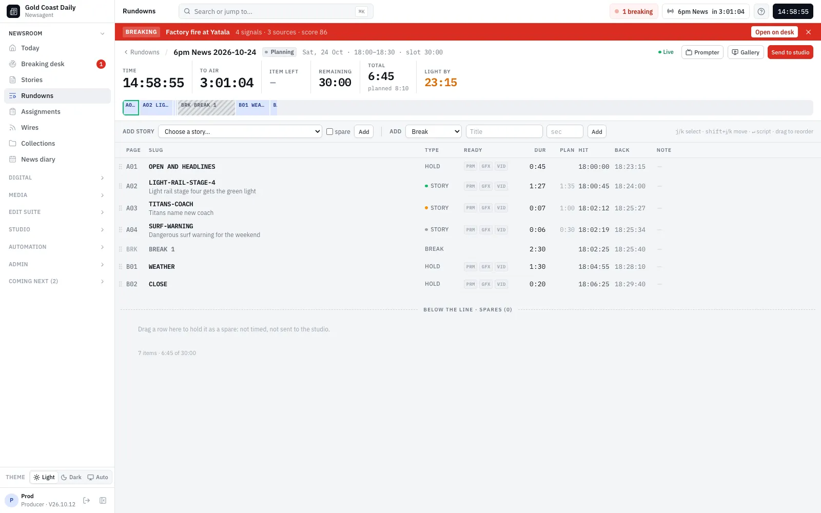
Task: Click GFX chip on TITANS-COACH row
Action: [x=486, y=208]
